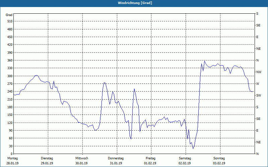The image size is (268, 167).
Task: Click the 180 axis tick label
Action: [x=10, y=107]
